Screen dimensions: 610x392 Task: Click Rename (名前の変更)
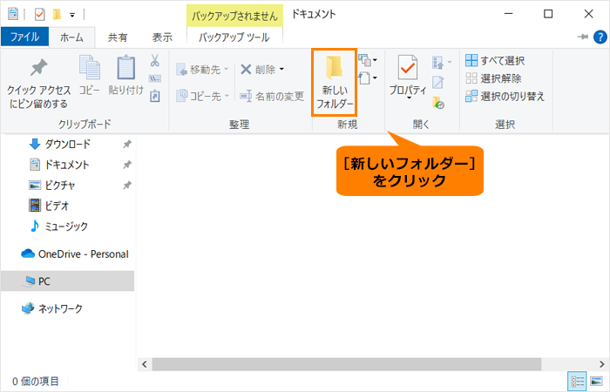[272, 96]
